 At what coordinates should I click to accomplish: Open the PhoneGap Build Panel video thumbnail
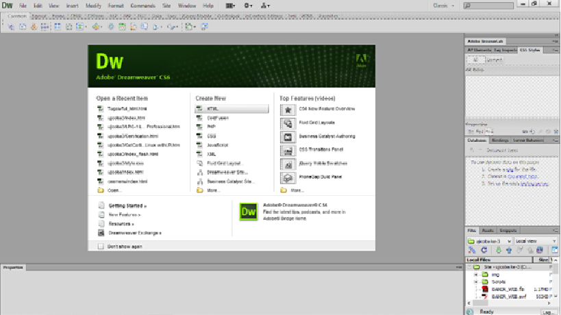(288, 177)
